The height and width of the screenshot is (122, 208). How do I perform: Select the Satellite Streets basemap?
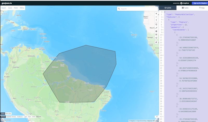[x=11, y=117]
